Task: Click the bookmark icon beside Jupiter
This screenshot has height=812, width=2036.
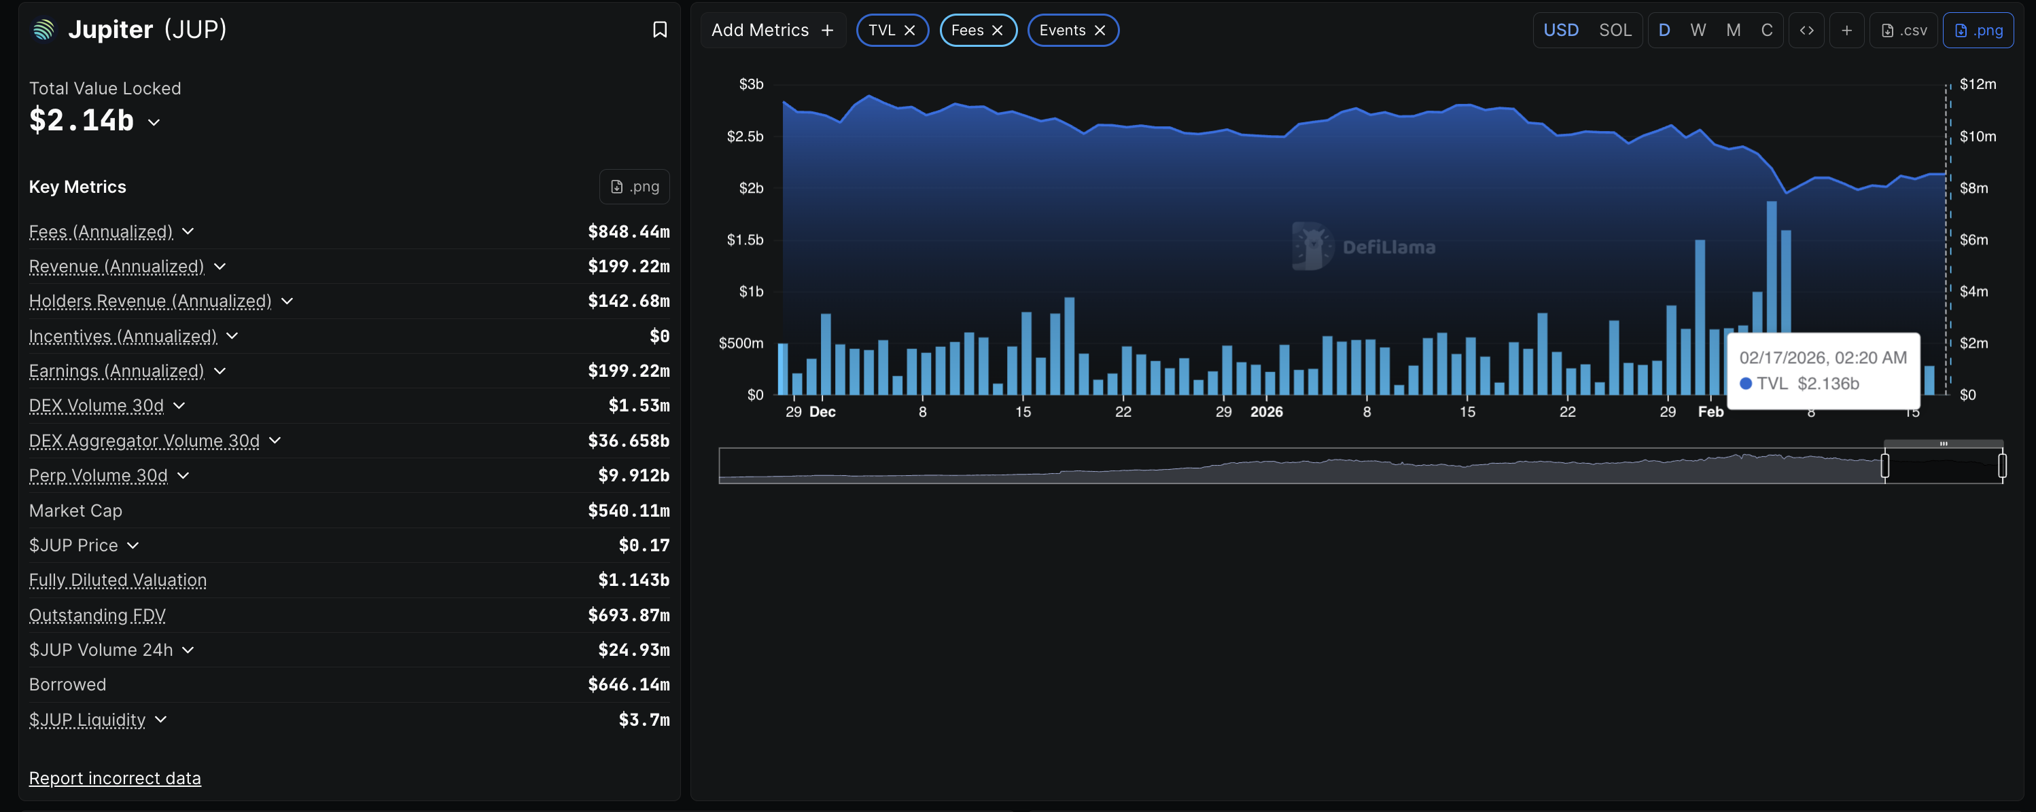Action: (659, 30)
